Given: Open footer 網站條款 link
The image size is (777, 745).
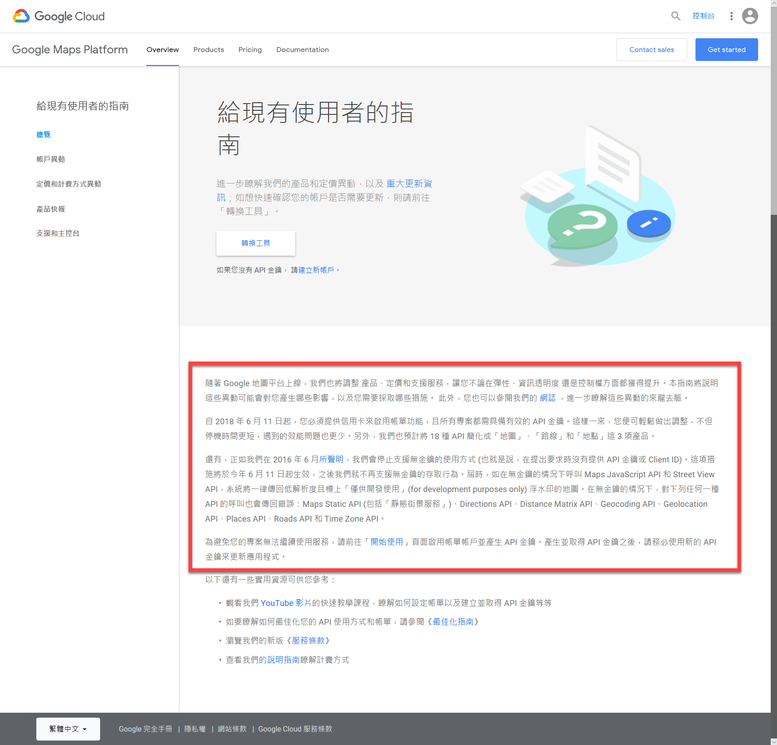Looking at the screenshot, I should click(232, 729).
